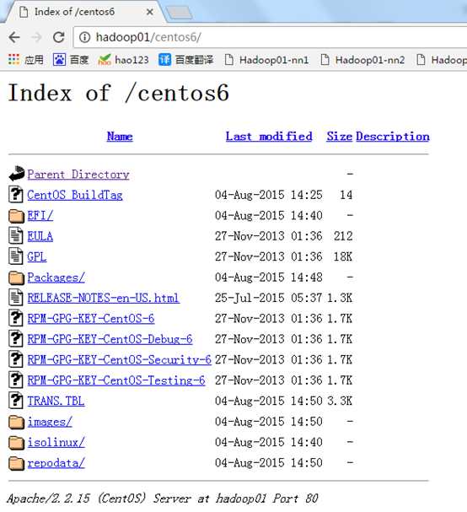Viewport: 467px width, 512px height.
Task: Sort listing by Description column
Action: 393,136
